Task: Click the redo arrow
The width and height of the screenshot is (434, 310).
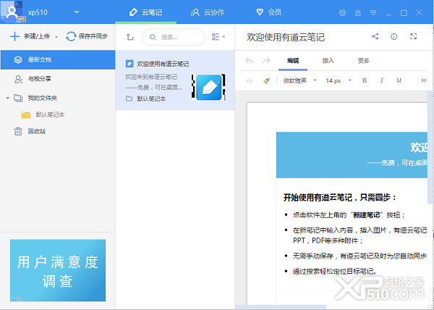Action: [x=266, y=60]
